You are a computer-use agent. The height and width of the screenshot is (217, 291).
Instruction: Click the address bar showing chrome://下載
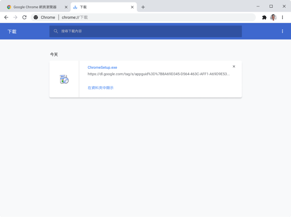point(158,17)
